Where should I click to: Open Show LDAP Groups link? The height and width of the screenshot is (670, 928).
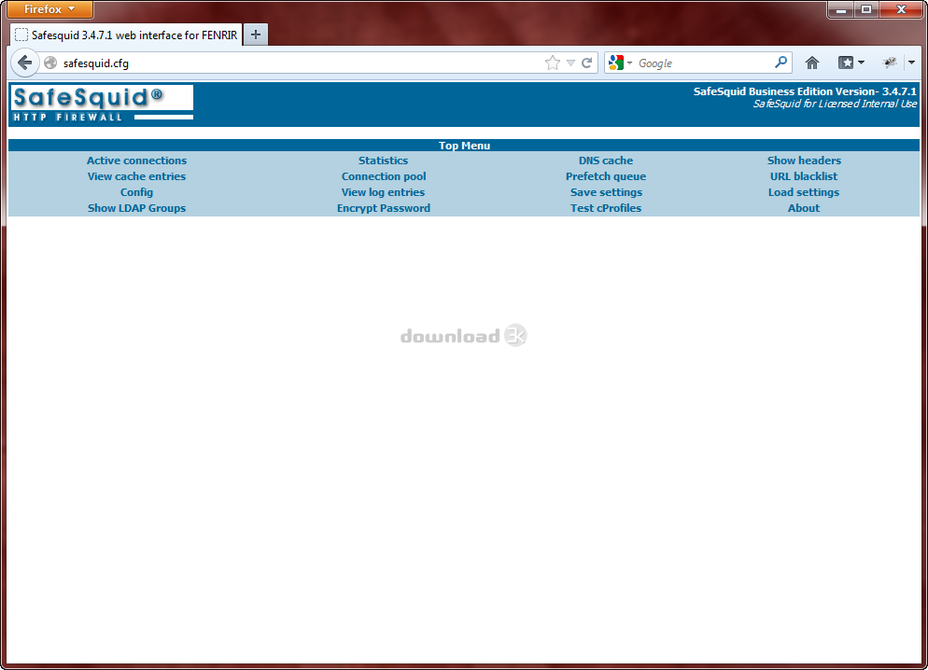tap(136, 208)
